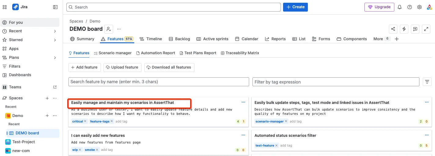The height and width of the screenshot is (156, 435).
Task: Remove the critical tag
Action: point(85,121)
